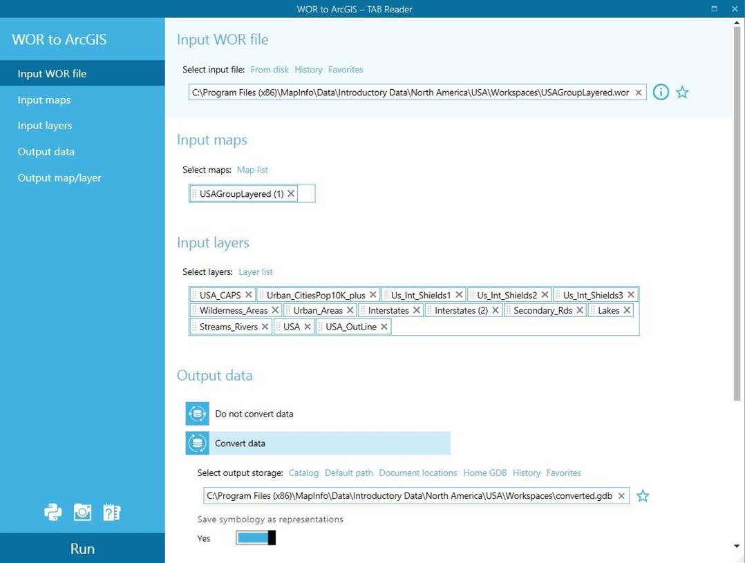
Task: Use Default path for output storage
Action: [349, 473]
